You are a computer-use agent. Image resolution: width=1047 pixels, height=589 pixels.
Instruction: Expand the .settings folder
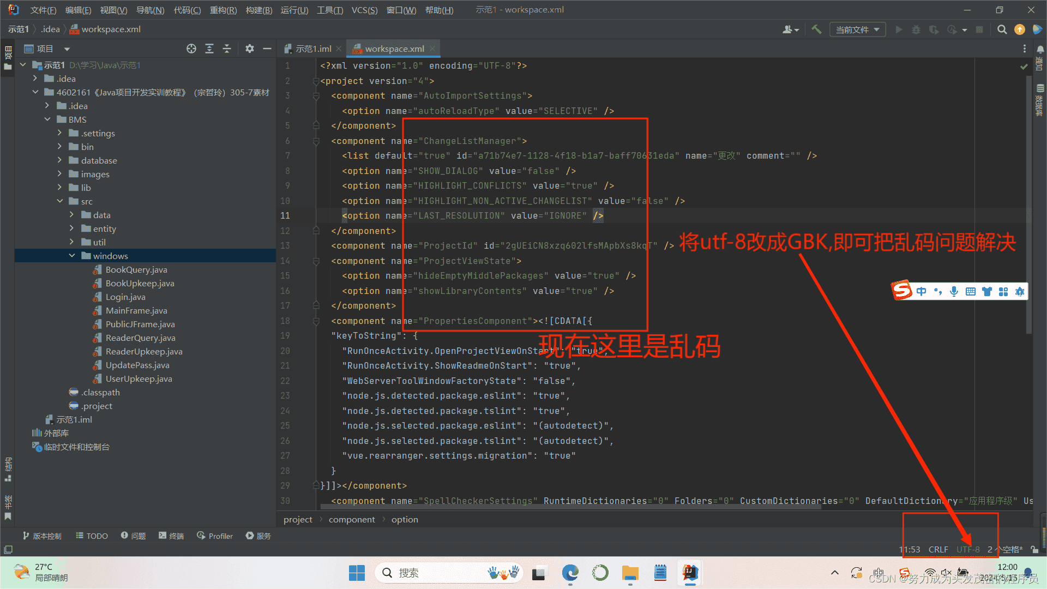tap(59, 133)
